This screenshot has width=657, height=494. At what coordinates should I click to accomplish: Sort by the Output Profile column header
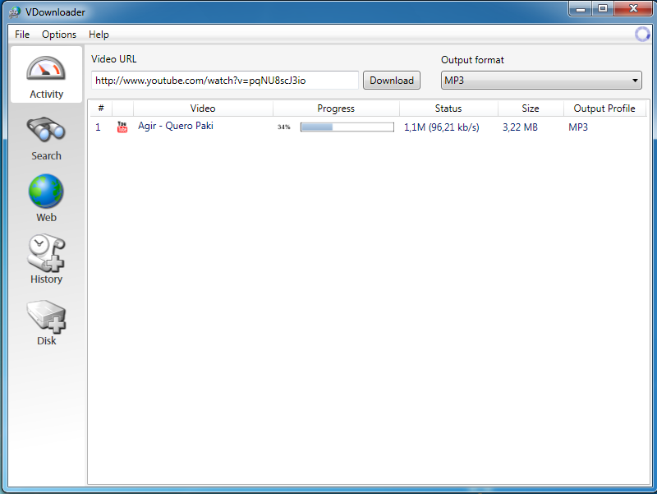click(x=604, y=108)
